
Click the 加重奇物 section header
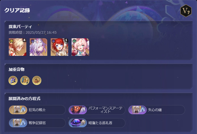point(16,69)
